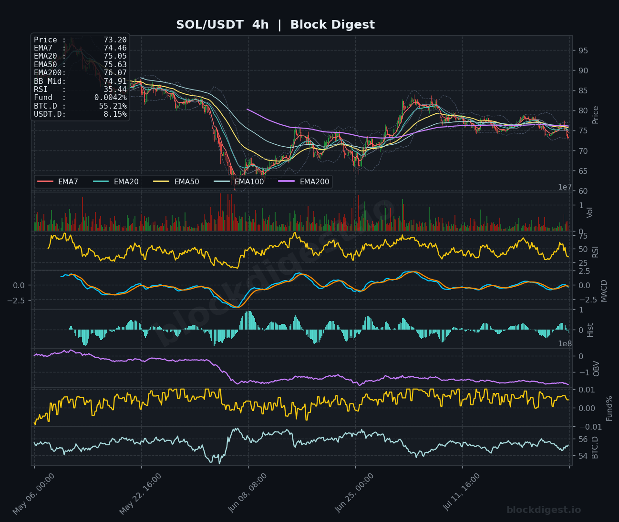
Task: Click the May 22, 16:00 date tick
Action: click(x=140, y=494)
